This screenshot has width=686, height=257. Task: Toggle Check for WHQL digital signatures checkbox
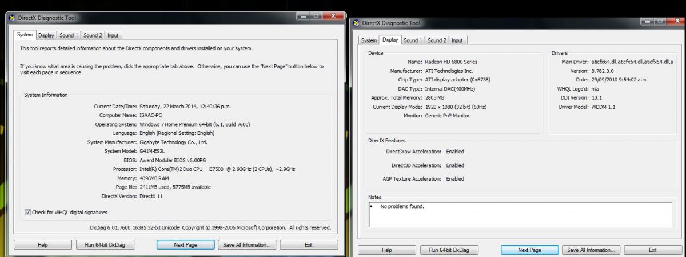pos(28,213)
